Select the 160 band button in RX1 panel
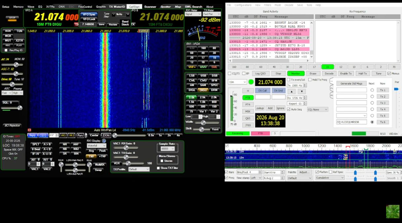402x223 pixels. pyautogui.click(x=203, y=48)
